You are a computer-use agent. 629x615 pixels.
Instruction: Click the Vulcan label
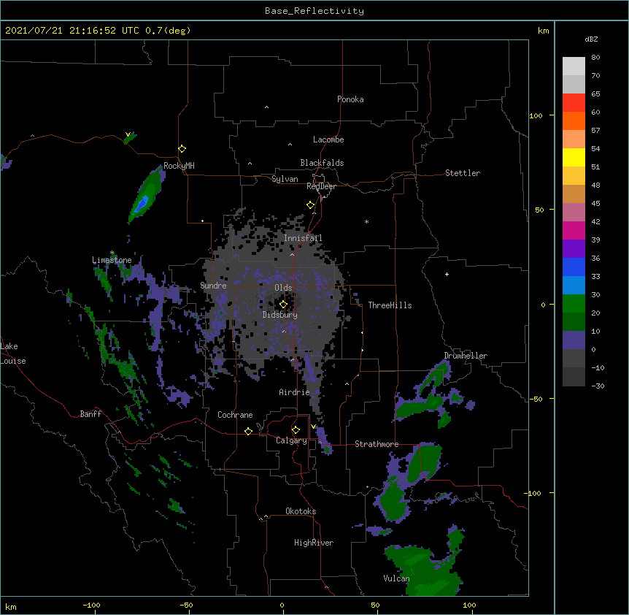click(x=396, y=578)
